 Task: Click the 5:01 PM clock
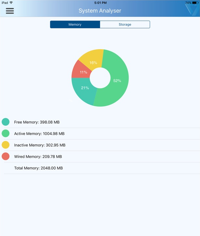click(x=100, y=3)
